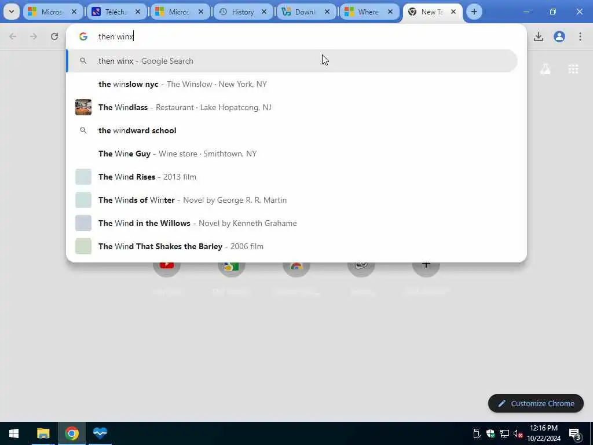Select The Wind That Shakes the Barley

(292, 246)
